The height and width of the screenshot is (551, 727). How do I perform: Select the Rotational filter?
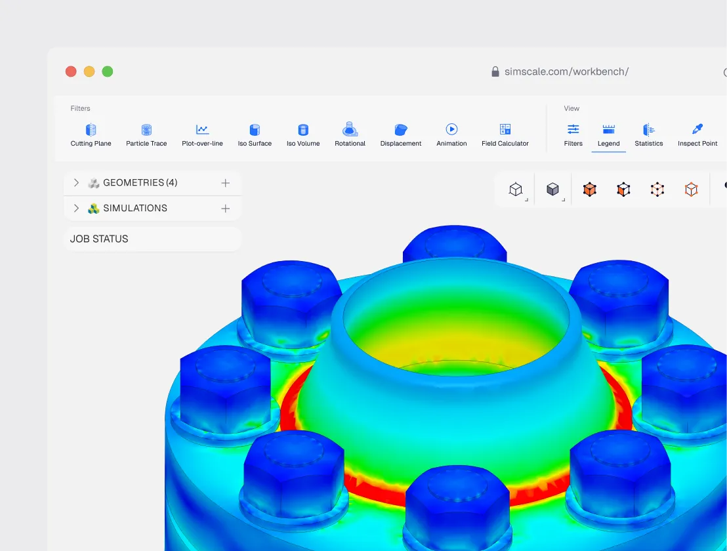[350, 135]
